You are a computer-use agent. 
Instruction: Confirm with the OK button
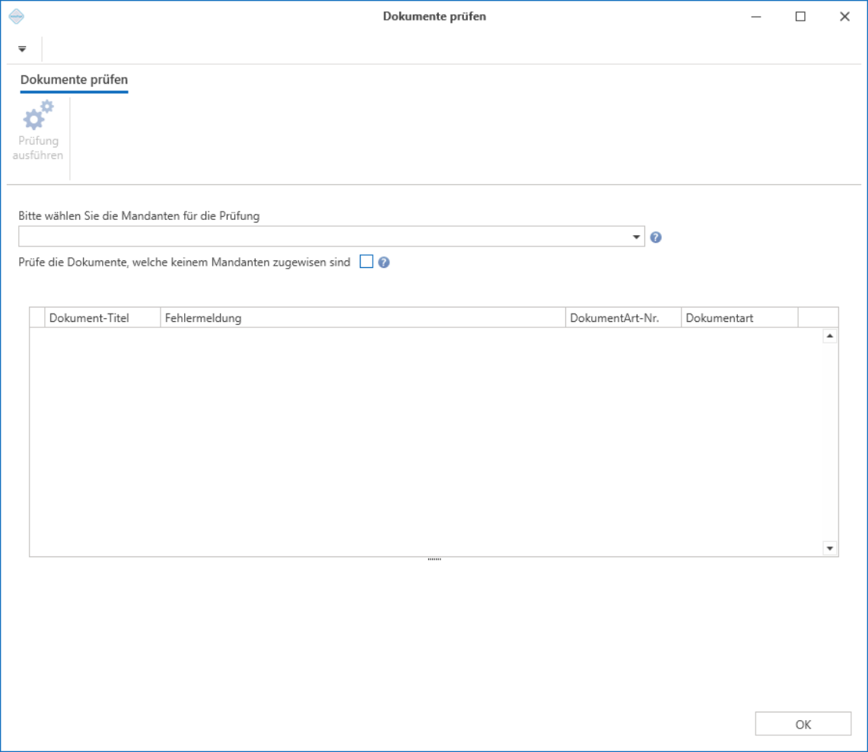(803, 725)
